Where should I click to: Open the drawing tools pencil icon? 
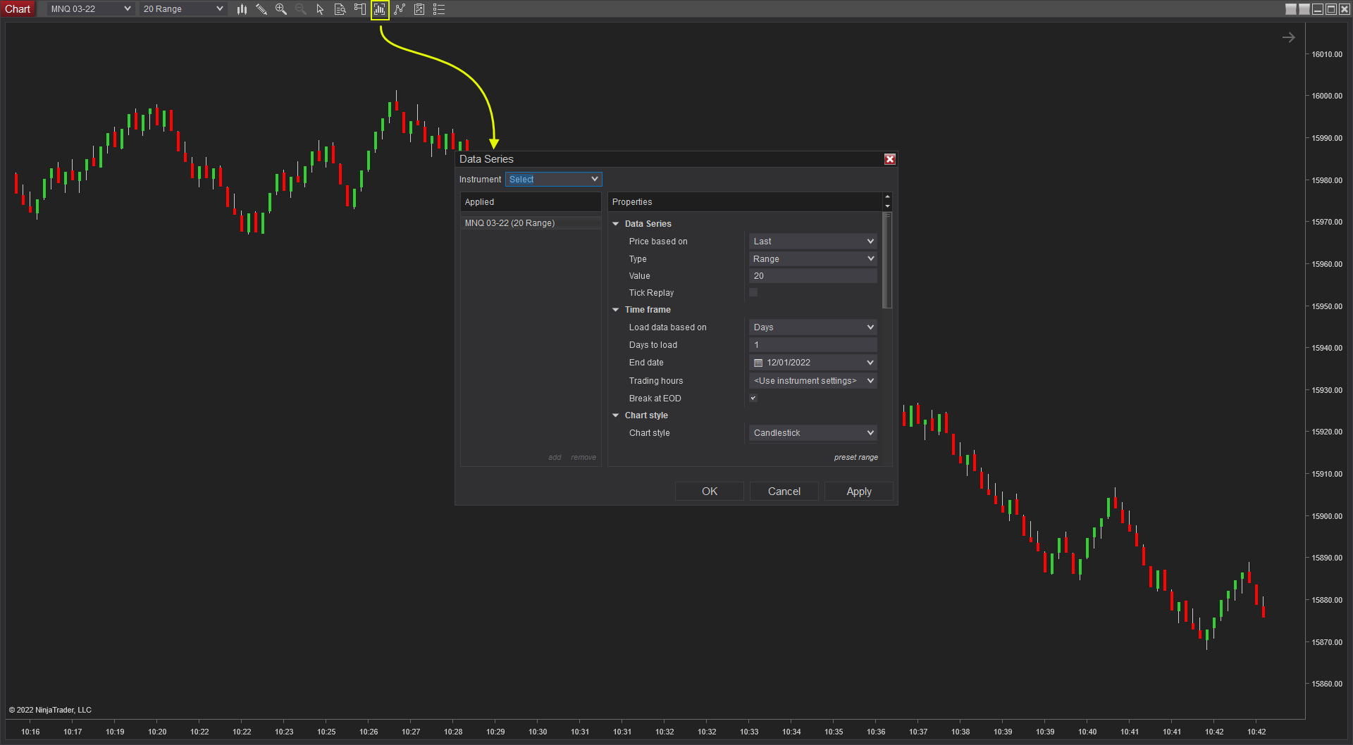click(261, 9)
